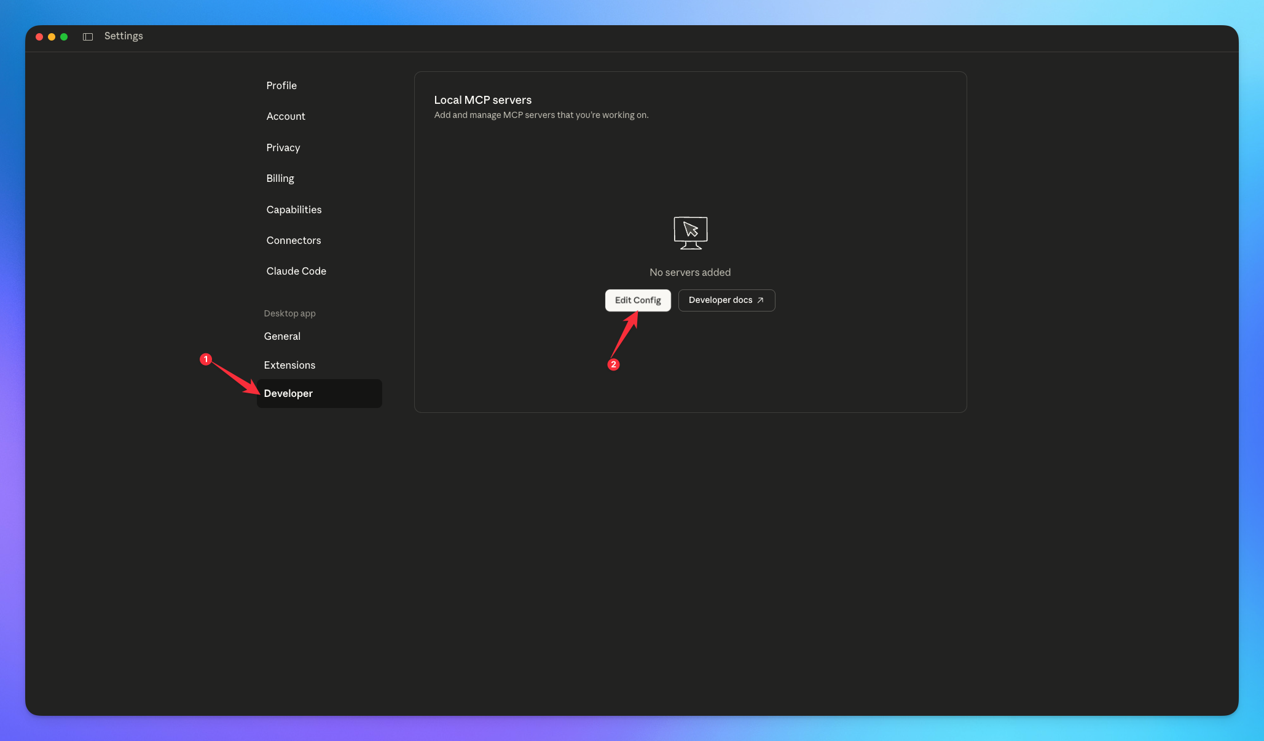Viewport: 1264px width, 741px height.
Task: Open the Billing section
Action: [280, 178]
